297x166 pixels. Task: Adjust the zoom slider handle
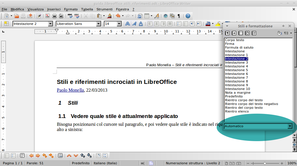265,163
